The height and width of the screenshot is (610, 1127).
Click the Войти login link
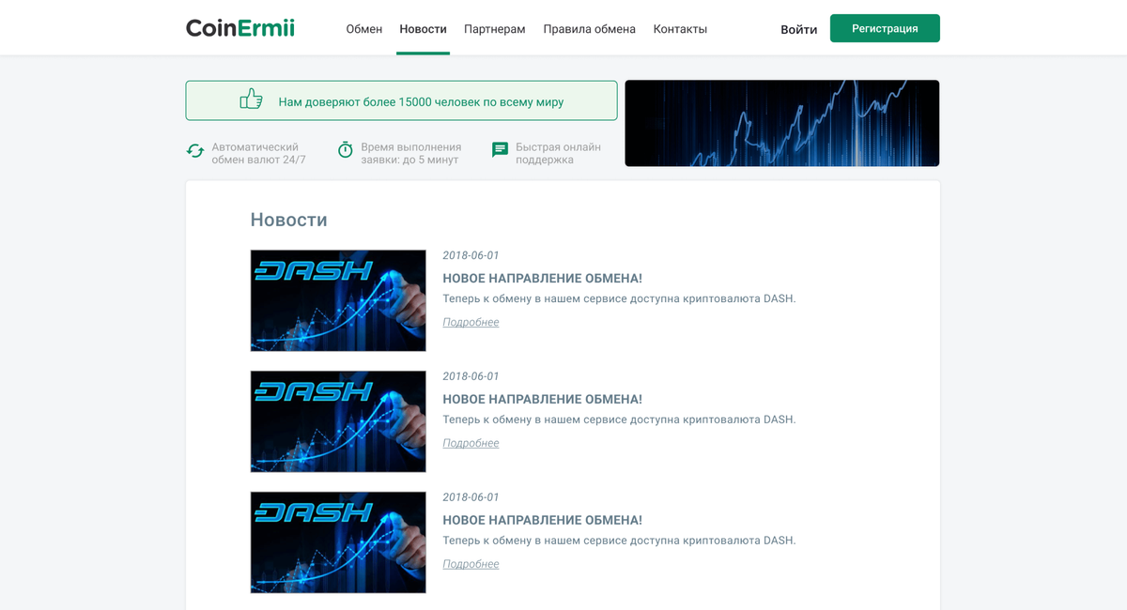tap(798, 29)
